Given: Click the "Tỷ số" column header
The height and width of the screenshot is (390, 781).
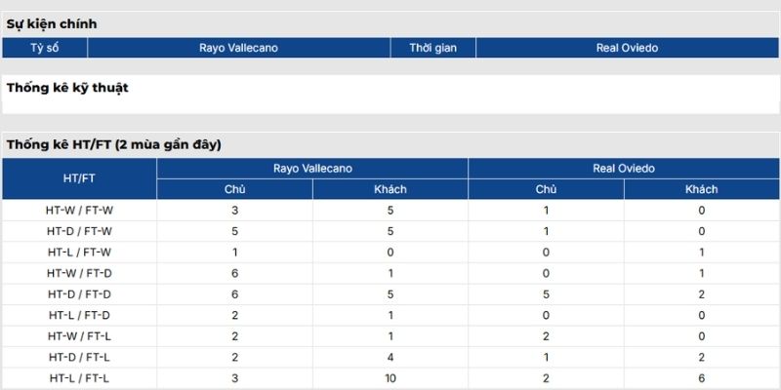Looking at the screenshot, I should tap(45, 48).
